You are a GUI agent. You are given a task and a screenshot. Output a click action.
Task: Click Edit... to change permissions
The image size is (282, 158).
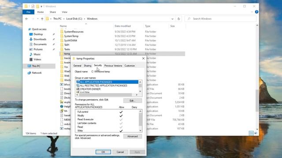pos(133,101)
